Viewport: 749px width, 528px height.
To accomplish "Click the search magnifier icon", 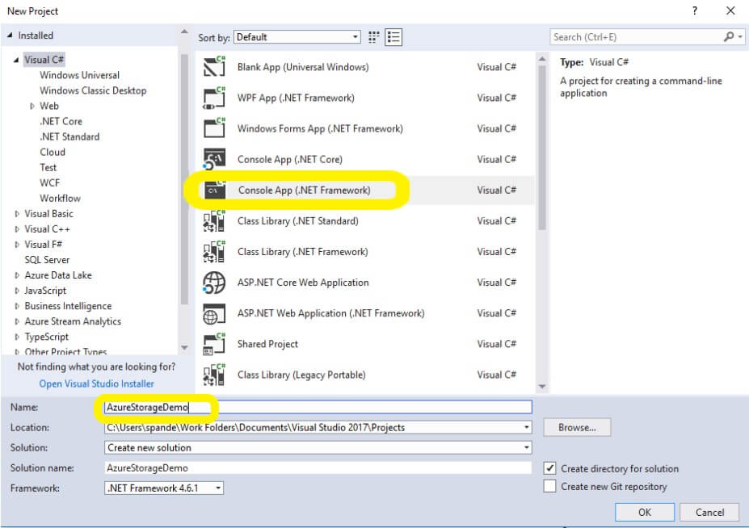I will tap(729, 37).
